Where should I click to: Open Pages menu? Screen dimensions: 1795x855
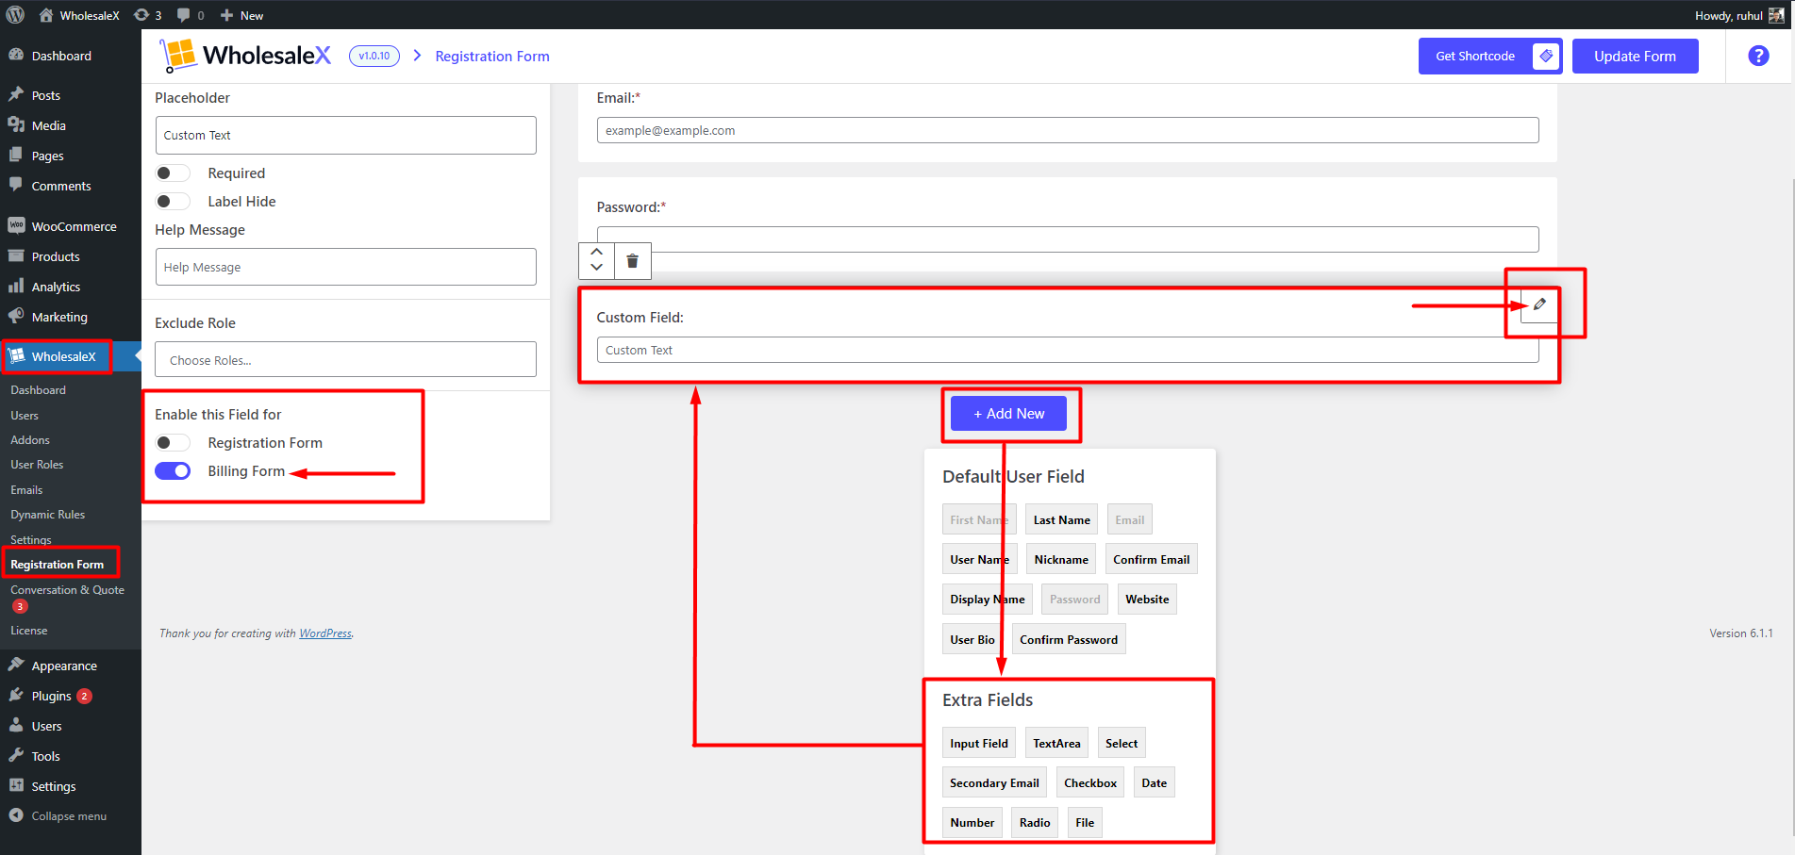[x=47, y=156]
